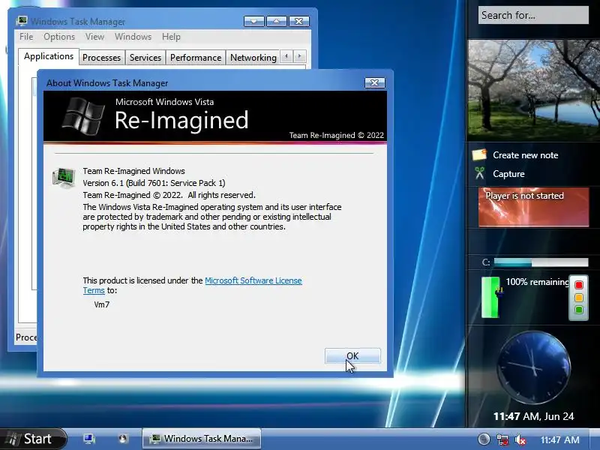Open the Start menu
This screenshot has width=600, height=450.
click(x=34, y=439)
